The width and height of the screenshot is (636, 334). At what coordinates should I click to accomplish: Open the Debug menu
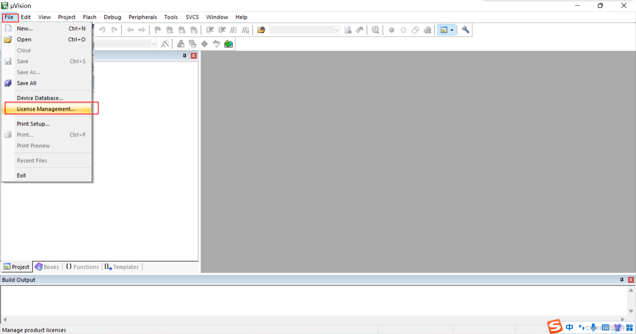[113, 17]
